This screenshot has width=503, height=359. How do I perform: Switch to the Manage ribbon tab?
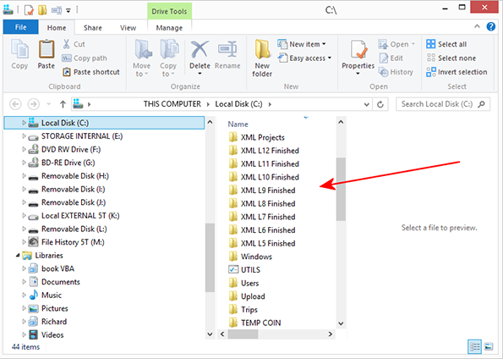pos(169,28)
